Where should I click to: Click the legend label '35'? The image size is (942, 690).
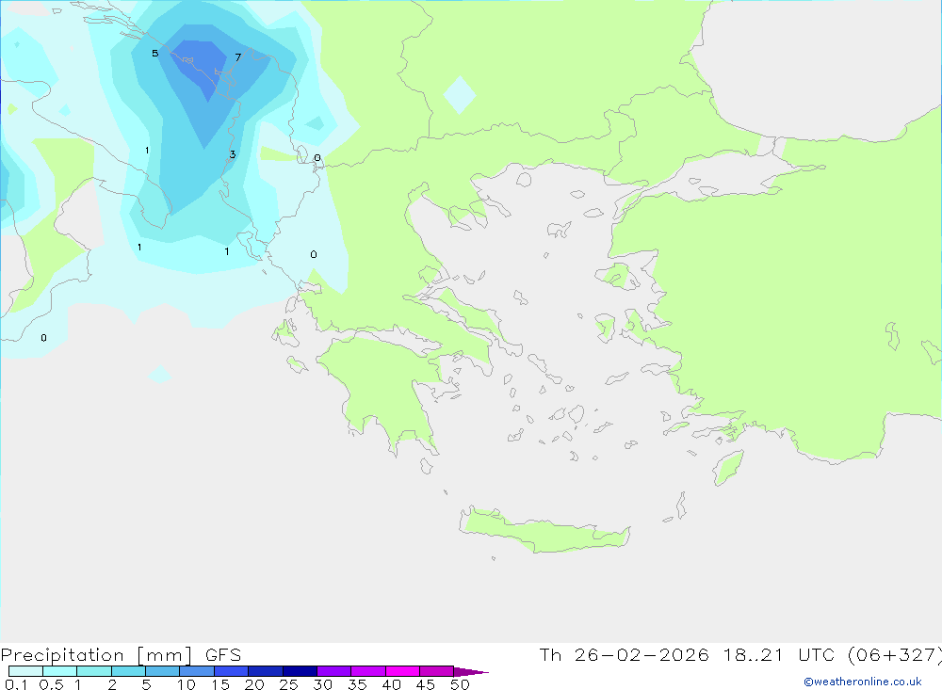coord(357,684)
